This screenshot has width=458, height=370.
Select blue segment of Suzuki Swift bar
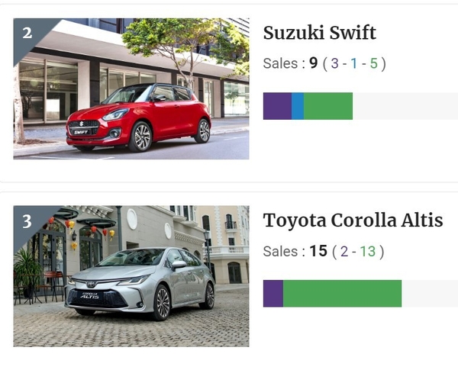click(298, 106)
